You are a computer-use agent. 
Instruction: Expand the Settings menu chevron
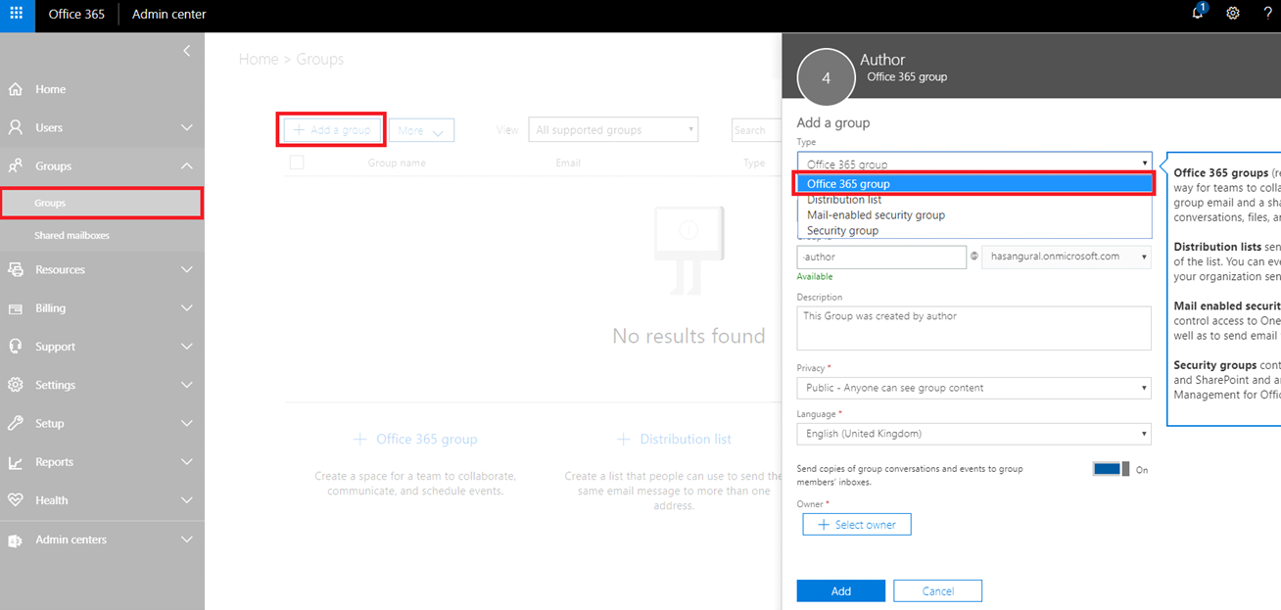coord(187,386)
